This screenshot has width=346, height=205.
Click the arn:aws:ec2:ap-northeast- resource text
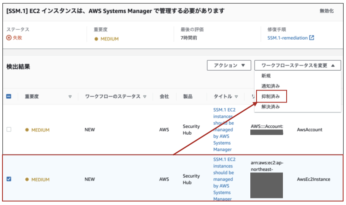267,166
